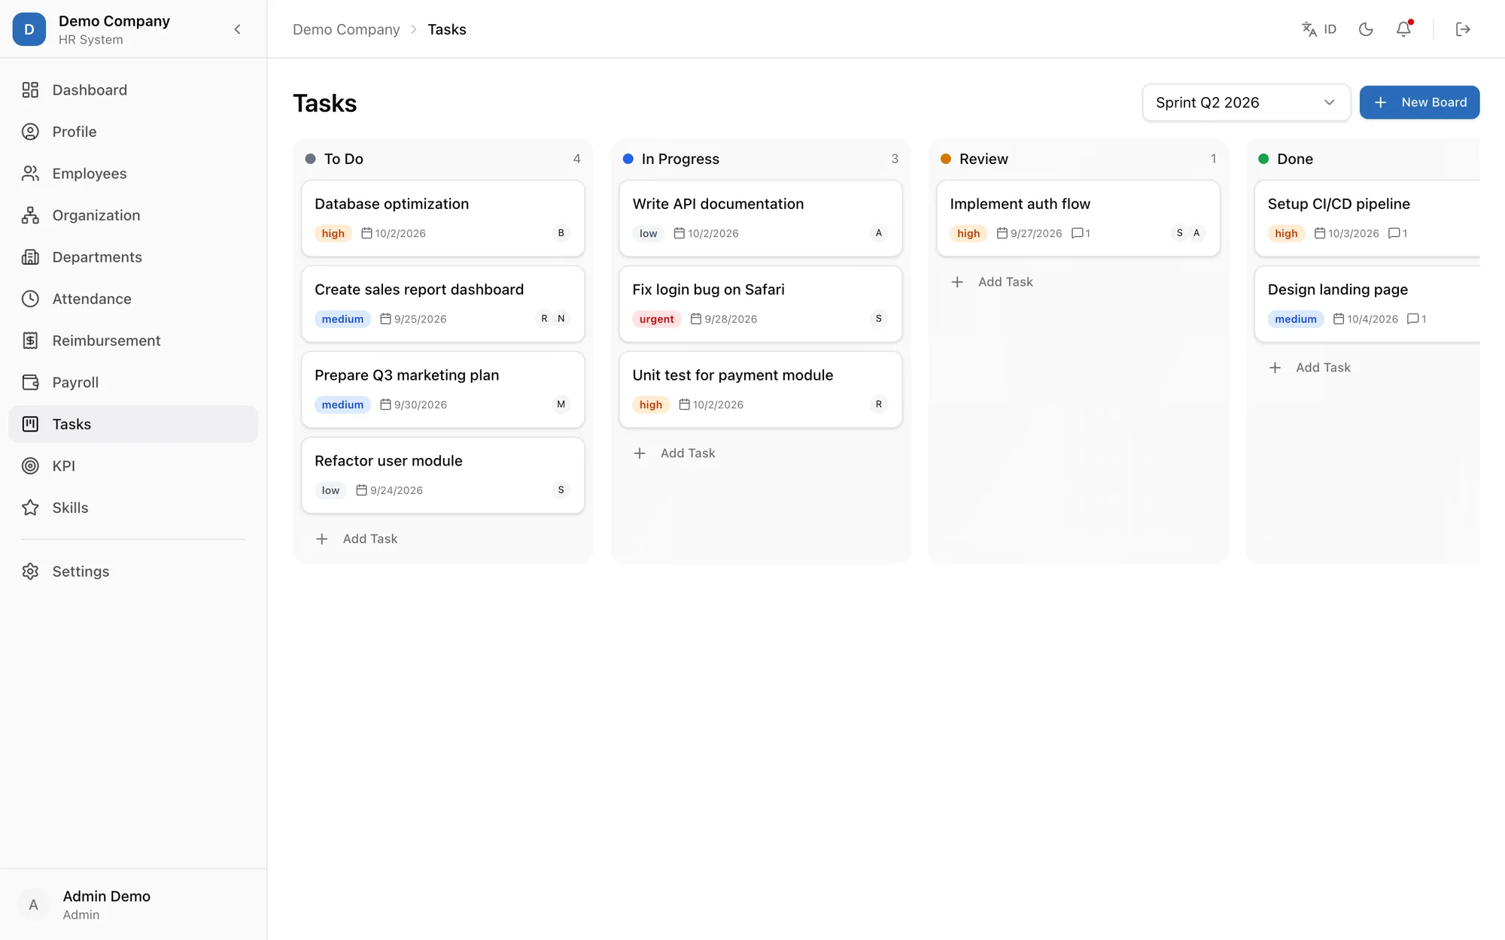Click the Attendance clock icon

pyautogui.click(x=30, y=299)
